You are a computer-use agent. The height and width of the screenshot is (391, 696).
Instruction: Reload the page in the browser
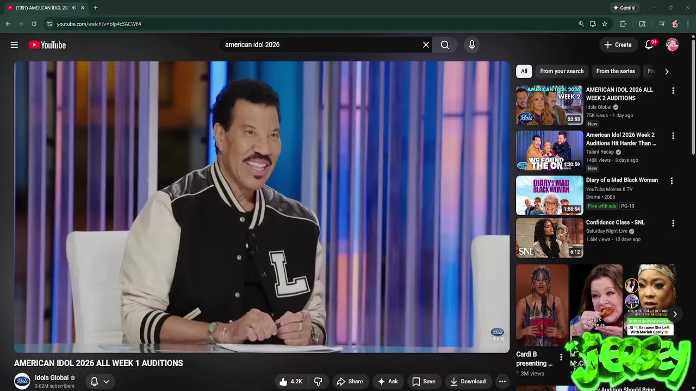[x=34, y=24]
